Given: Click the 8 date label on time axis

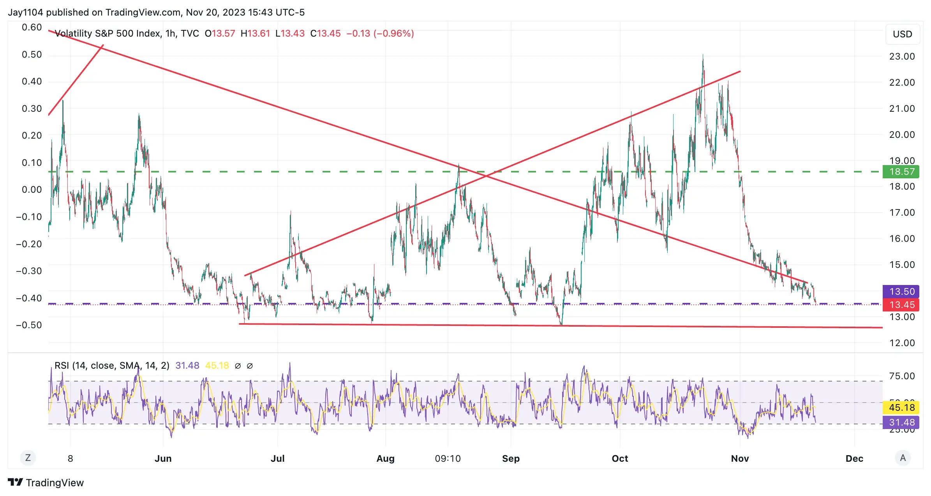Looking at the screenshot, I should pyautogui.click(x=71, y=459).
